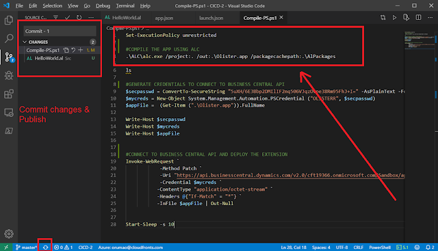Discard changes for Compile-PS.ps1
This screenshot has width=438, height=251.
click(x=73, y=50)
